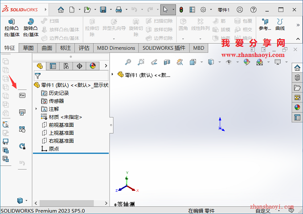The width and height of the screenshot is (303, 214).
Task: Open task pane File Explorer folder icon
Action: (x=297, y=88)
